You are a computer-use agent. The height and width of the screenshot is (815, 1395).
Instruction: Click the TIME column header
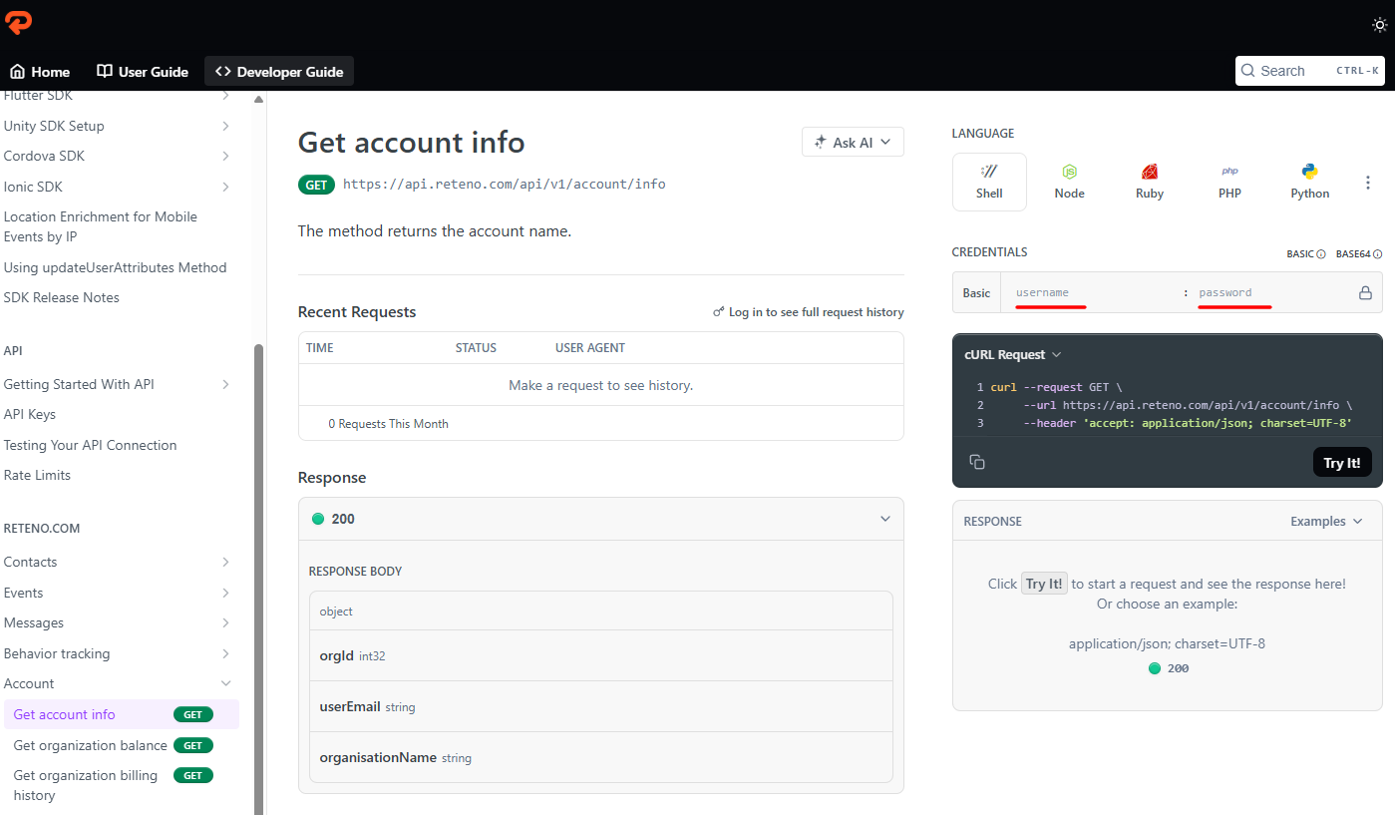tap(320, 348)
